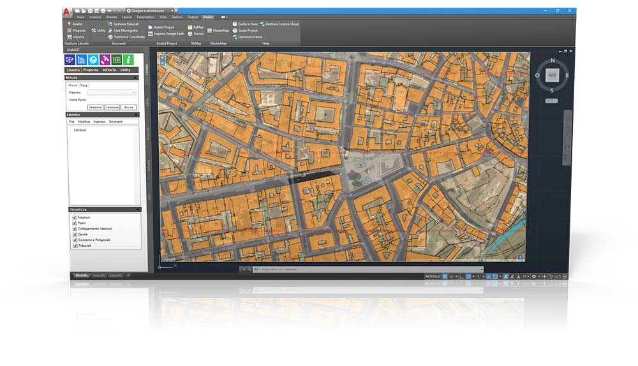Screen dimensions: 638x366
Task: Open the Parametrico ribbon tab
Action: click(x=145, y=17)
